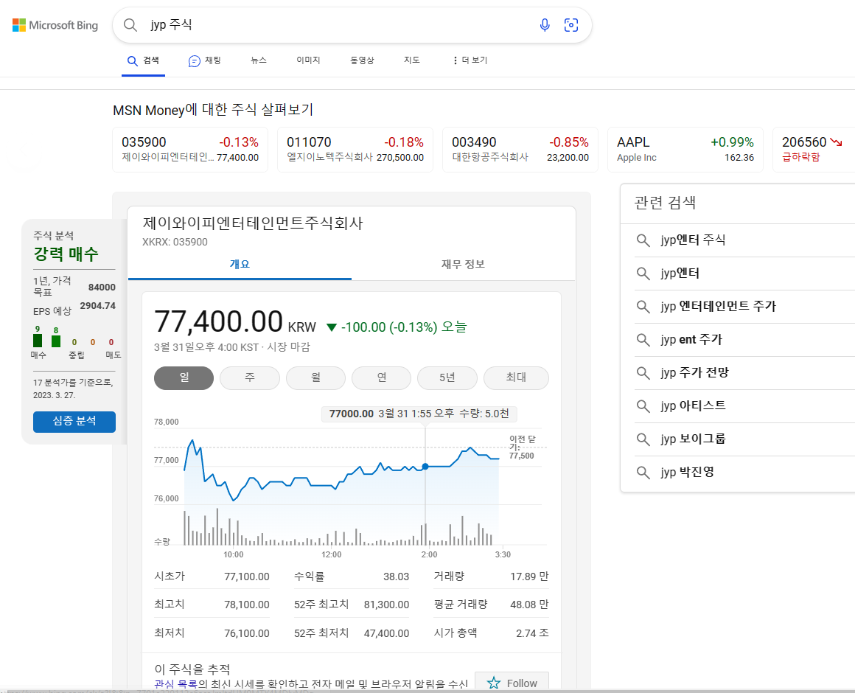The height and width of the screenshot is (693, 855).
Task: Click magnifier icon beside jyp 보이그룹
Action: coord(643,439)
